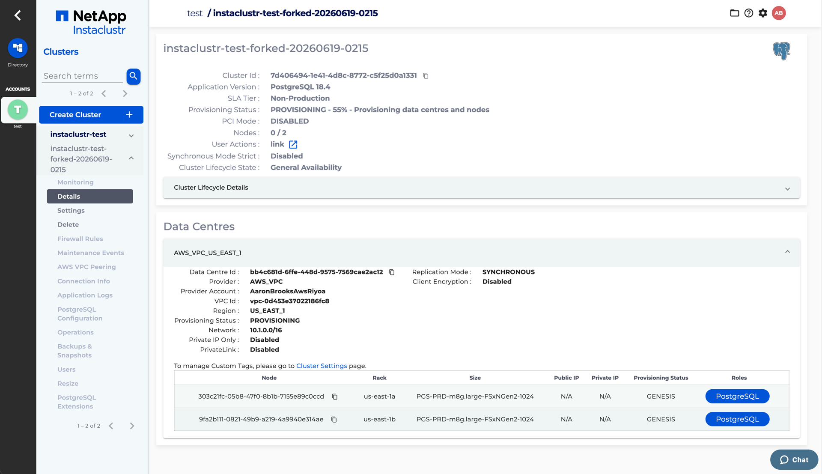This screenshot has height=474, width=822.
Task: Click the NetApp Instaclustr logo
Action: (x=91, y=22)
